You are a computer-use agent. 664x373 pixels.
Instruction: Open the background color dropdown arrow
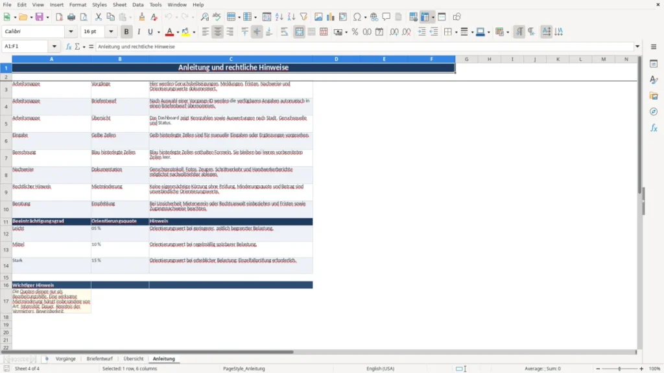194,32
